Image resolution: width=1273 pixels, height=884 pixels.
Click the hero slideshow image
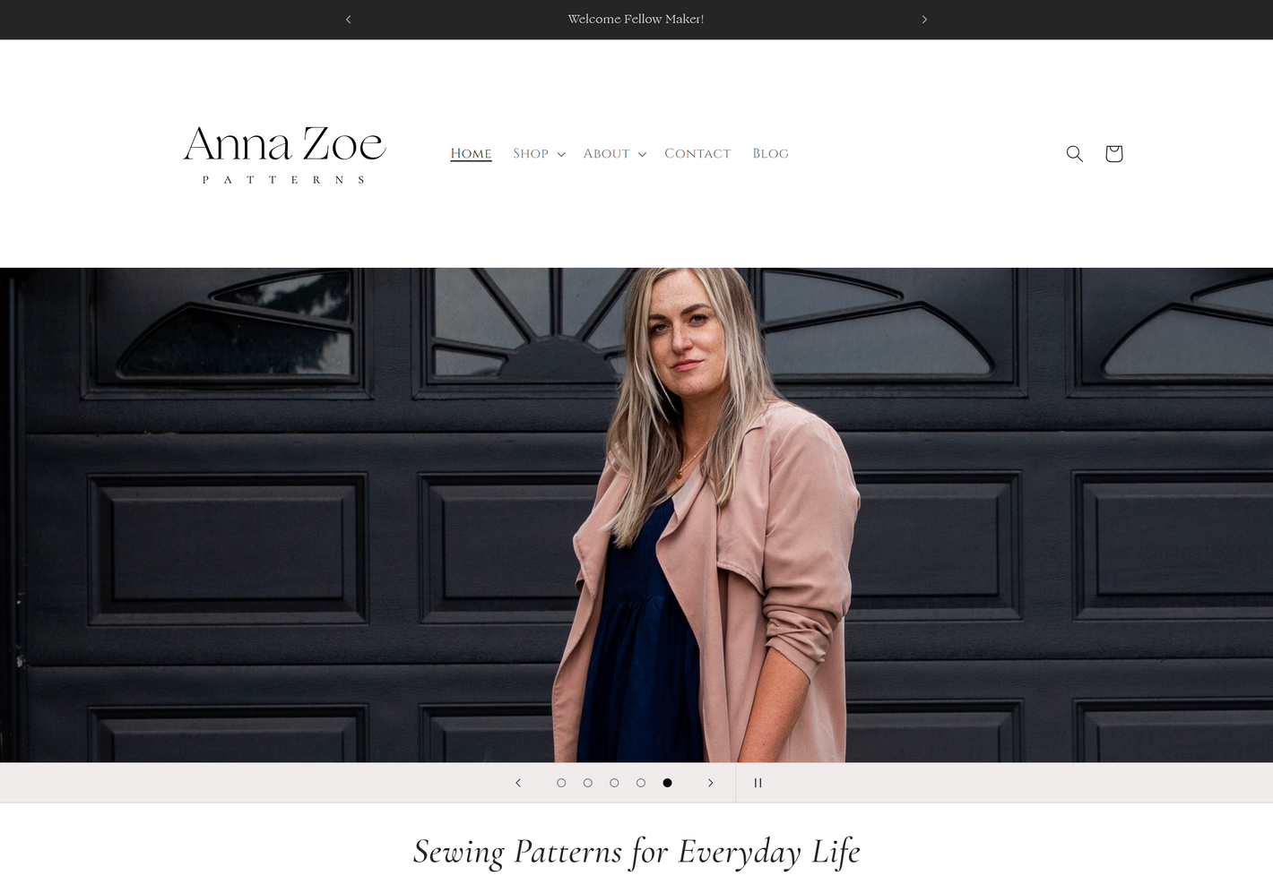[x=636, y=515]
